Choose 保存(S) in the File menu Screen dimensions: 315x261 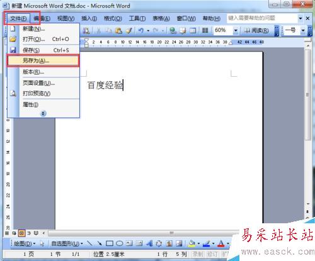43,50
